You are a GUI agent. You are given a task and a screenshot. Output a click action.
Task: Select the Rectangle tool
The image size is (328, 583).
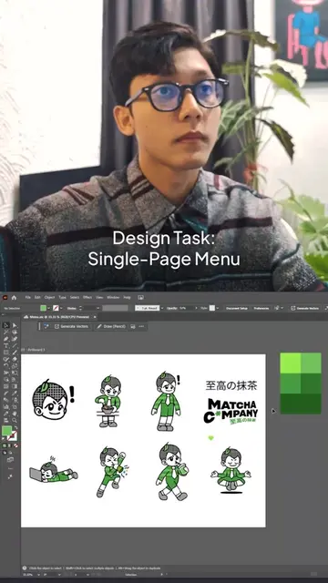[6, 353]
